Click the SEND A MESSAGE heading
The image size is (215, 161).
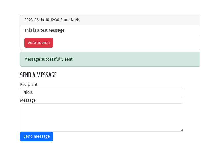point(38,75)
